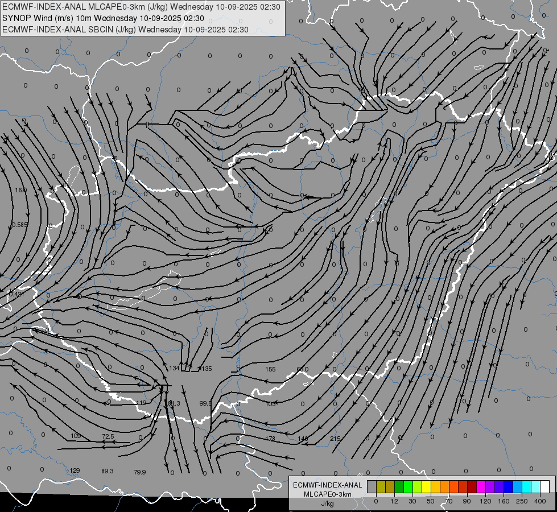
Task: Click the map value 135
Action: coord(207,369)
